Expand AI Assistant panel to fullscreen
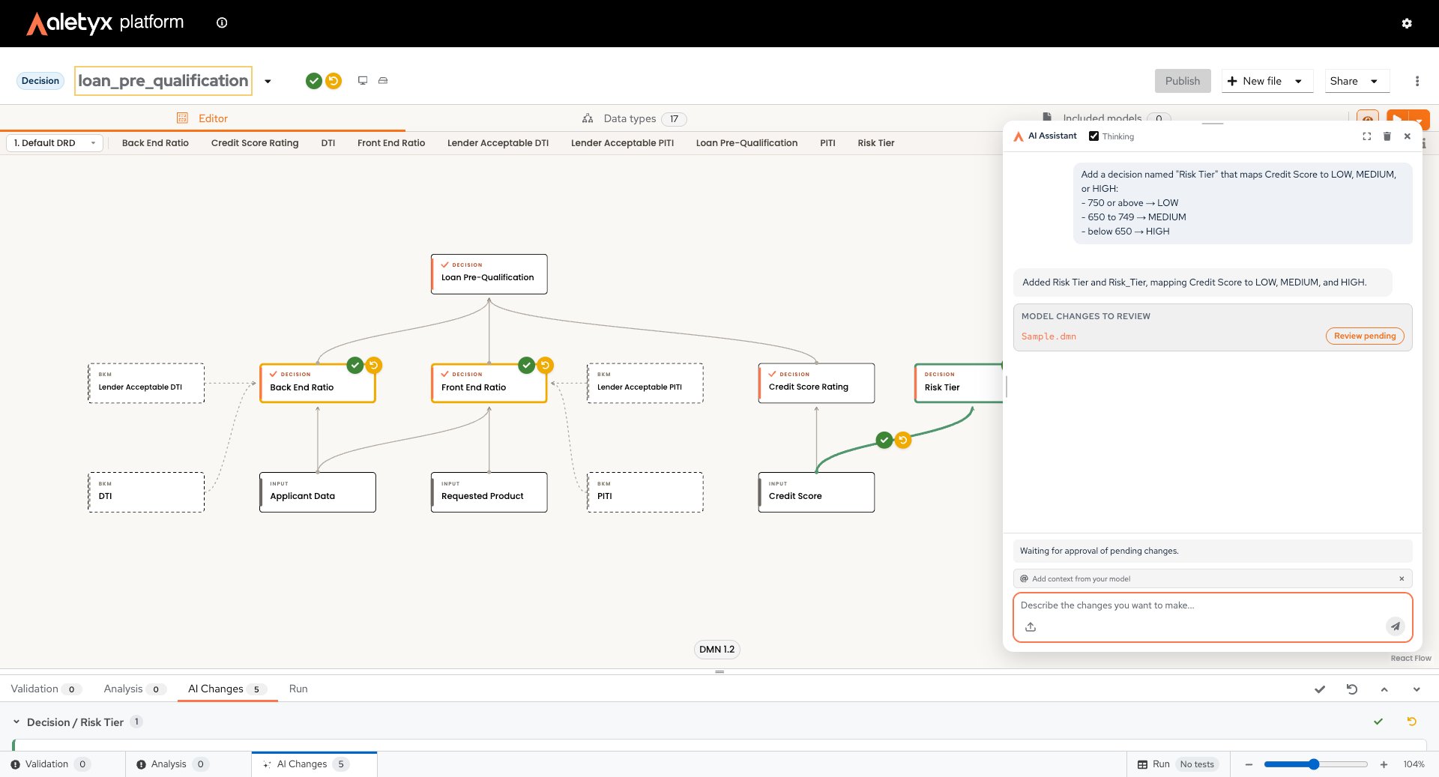The height and width of the screenshot is (777, 1439). tap(1367, 136)
